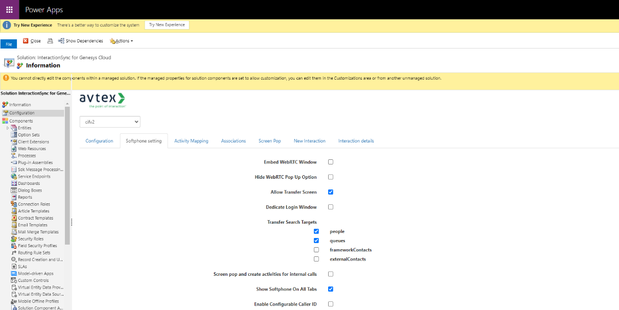Uncheck the Allow Transfer Screen checkbox
This screenshot has height=310, width=619.
tap(331, 192)
